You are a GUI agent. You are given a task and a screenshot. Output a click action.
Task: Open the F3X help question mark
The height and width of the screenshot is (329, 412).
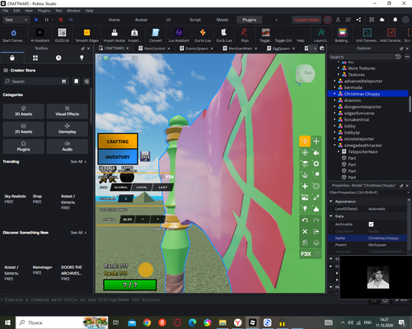tap(317, 254)
